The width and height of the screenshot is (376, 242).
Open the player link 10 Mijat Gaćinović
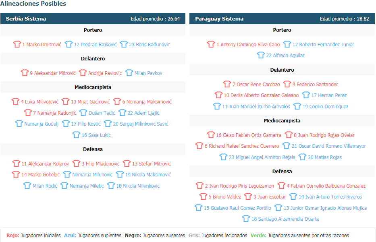pyautogui.click(x=90, y=101)
